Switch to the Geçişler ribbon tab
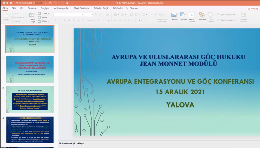 click(45, 8)
